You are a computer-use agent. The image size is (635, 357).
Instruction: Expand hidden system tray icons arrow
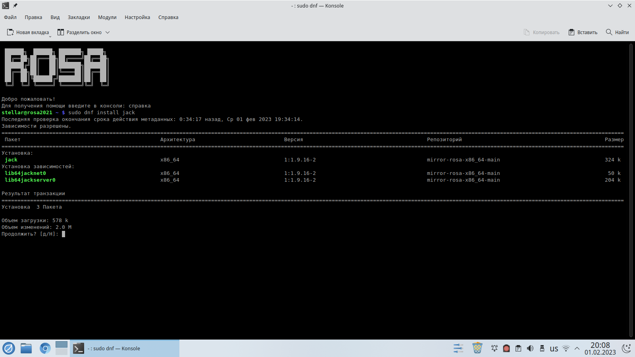click(577, 348)
